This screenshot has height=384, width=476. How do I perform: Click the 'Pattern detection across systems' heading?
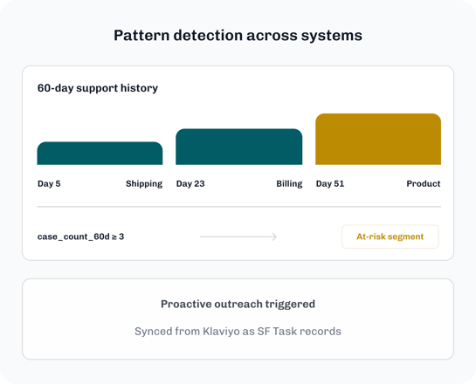(x=238, y=36)
